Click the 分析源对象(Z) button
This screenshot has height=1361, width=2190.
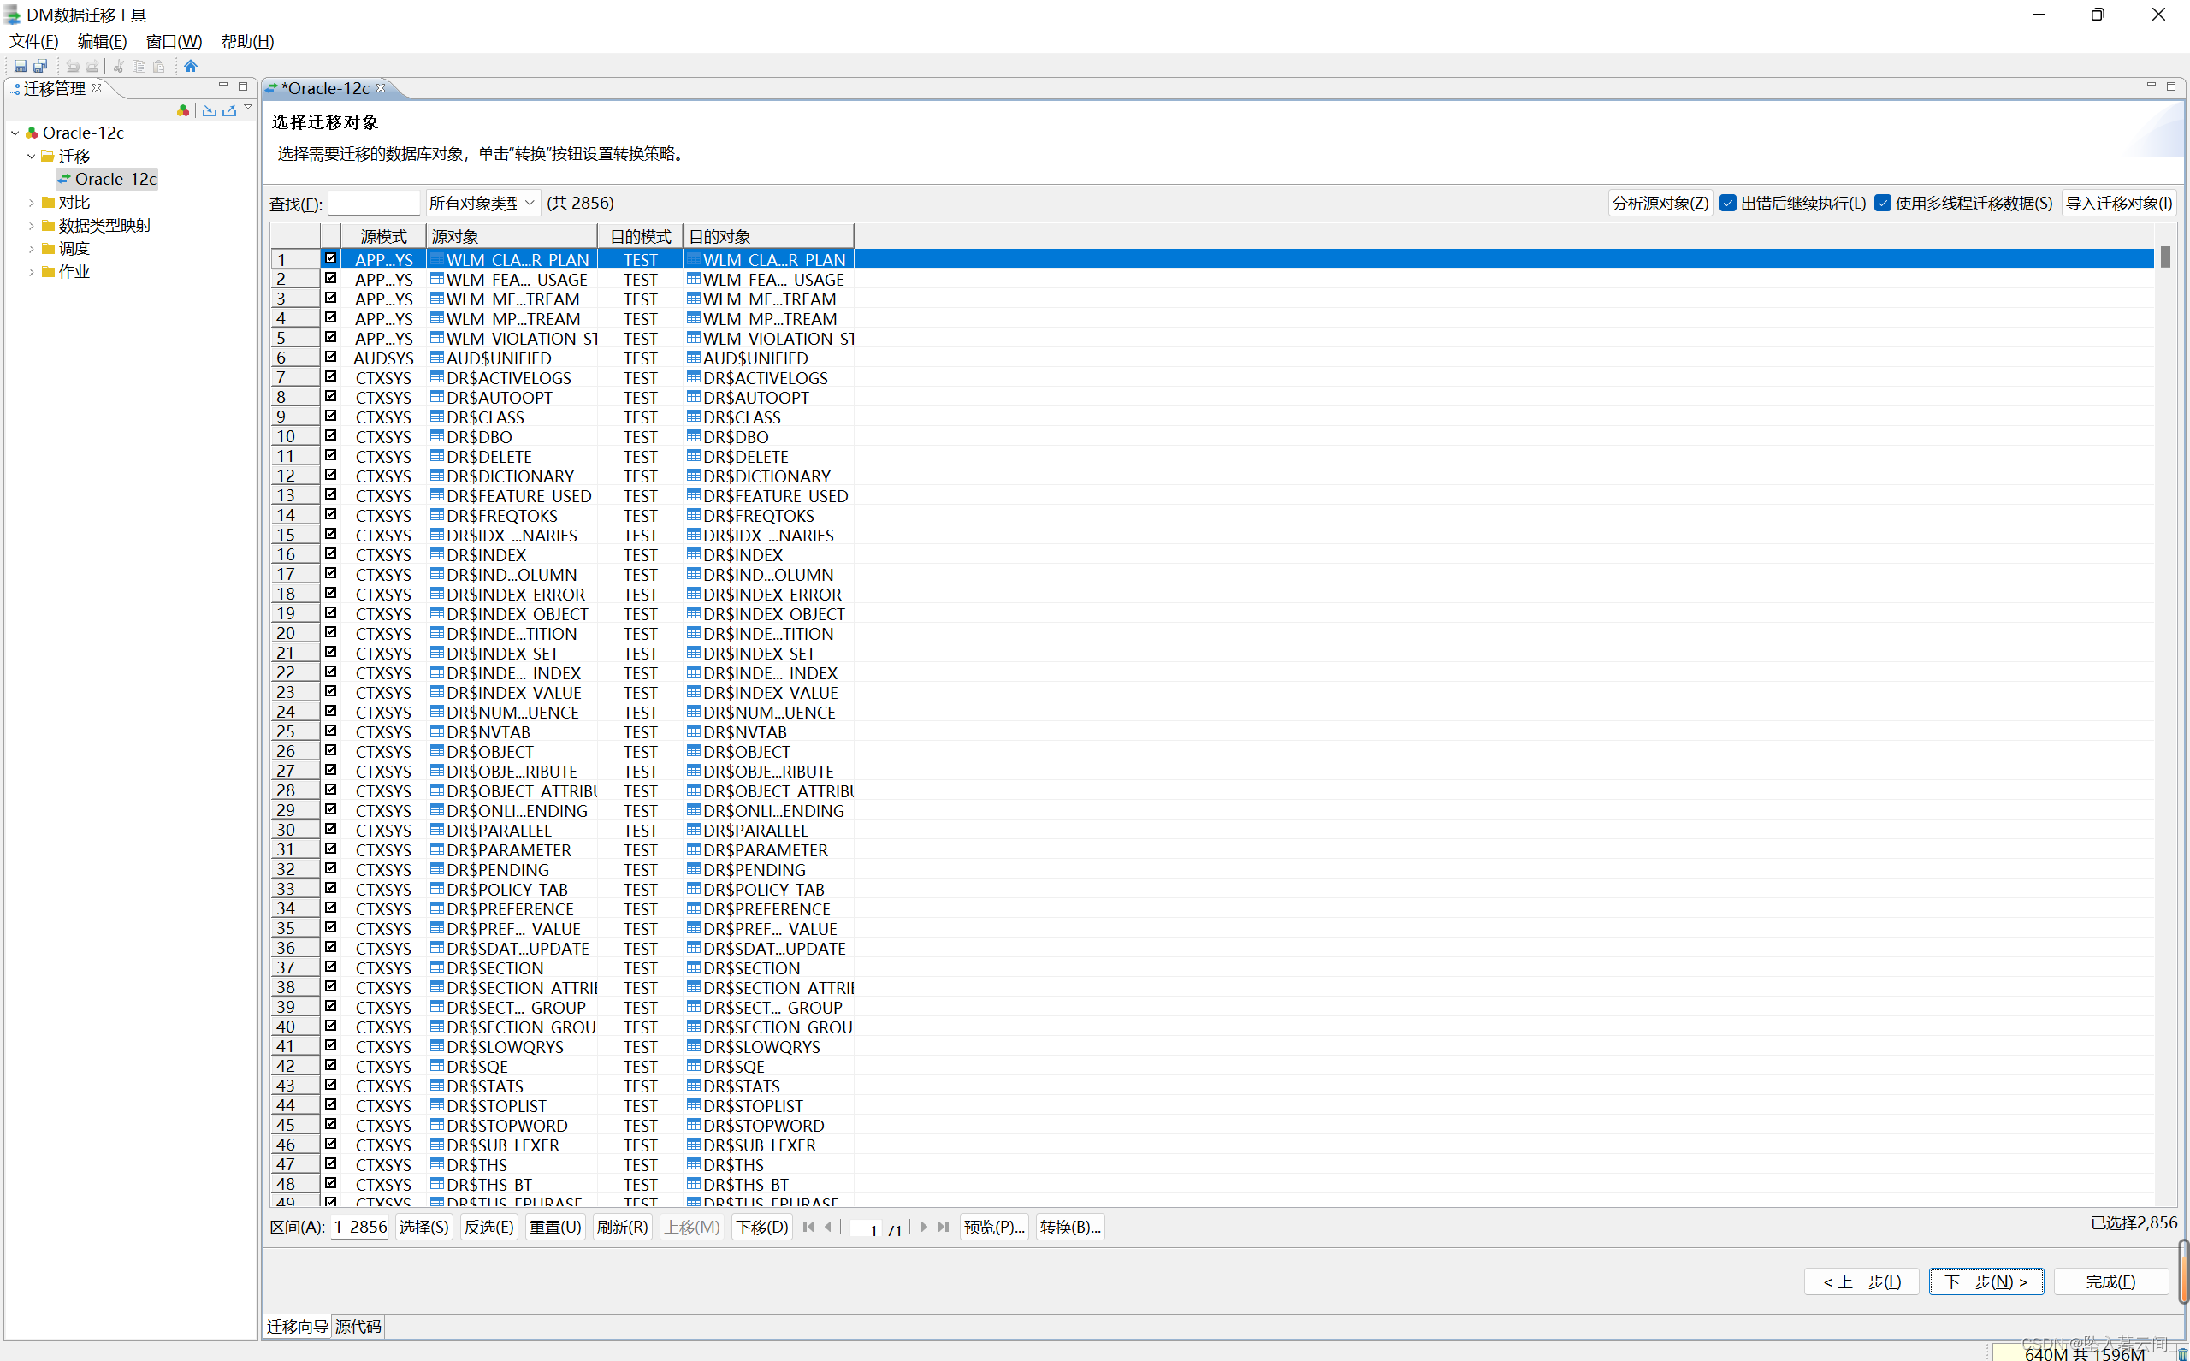[1660, 203]
